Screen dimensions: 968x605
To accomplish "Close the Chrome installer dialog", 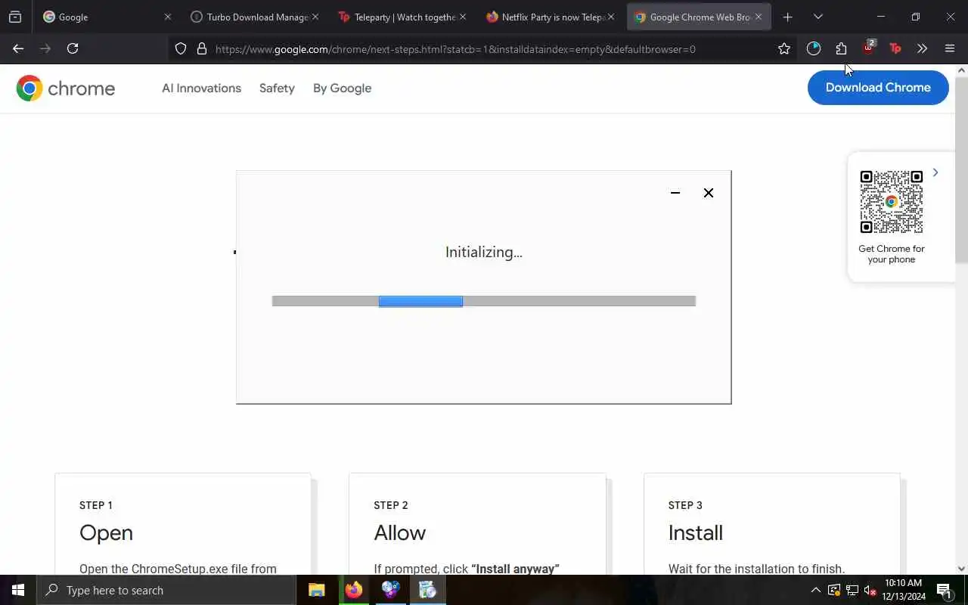I will (709, 193).
